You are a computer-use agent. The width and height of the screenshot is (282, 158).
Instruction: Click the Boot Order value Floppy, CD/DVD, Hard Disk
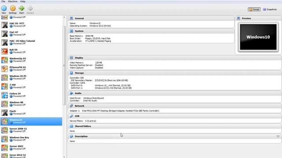click(98, 39)
